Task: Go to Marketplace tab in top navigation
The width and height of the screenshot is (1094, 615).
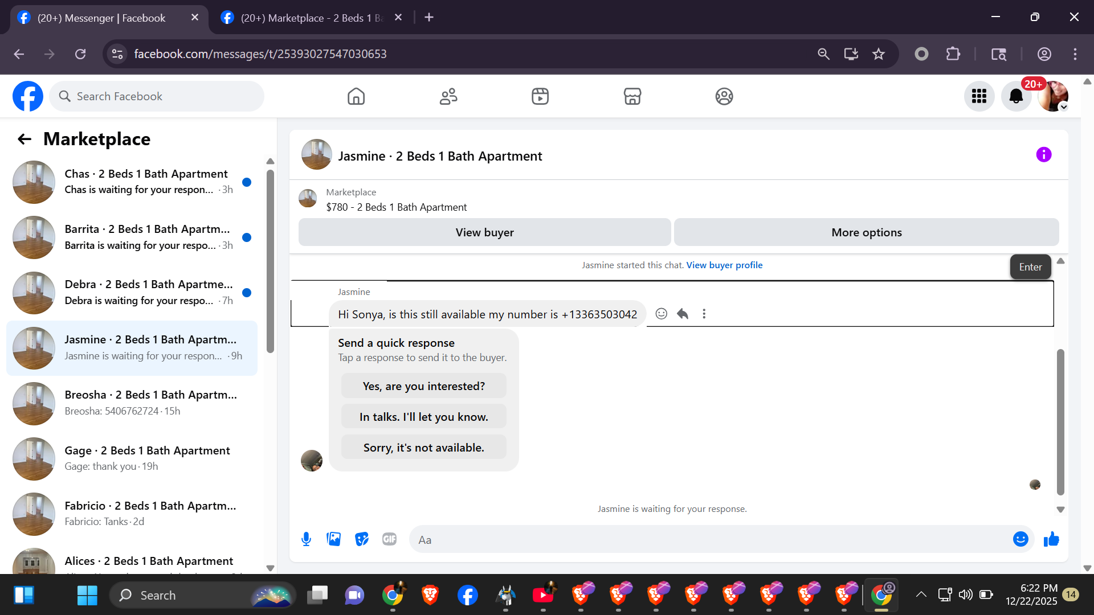Action: (x=632, y=96)
